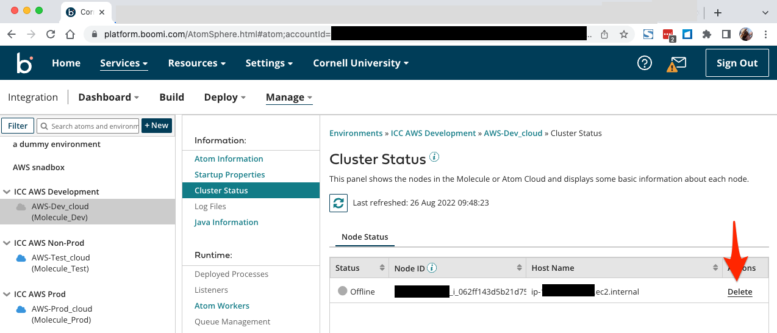
Task: Refresh the cluster status panel
Action: click(x=338, y=202)
